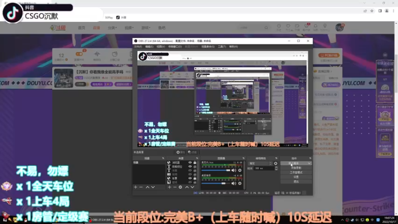The height and width of the screenshot is (224, 398).
Task: Click OBS icon in Windows taskbar
Action: [x=101, y=220]
